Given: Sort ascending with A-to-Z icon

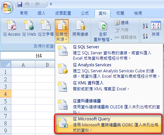Looking at the screenshot, I should pos(145,26).
